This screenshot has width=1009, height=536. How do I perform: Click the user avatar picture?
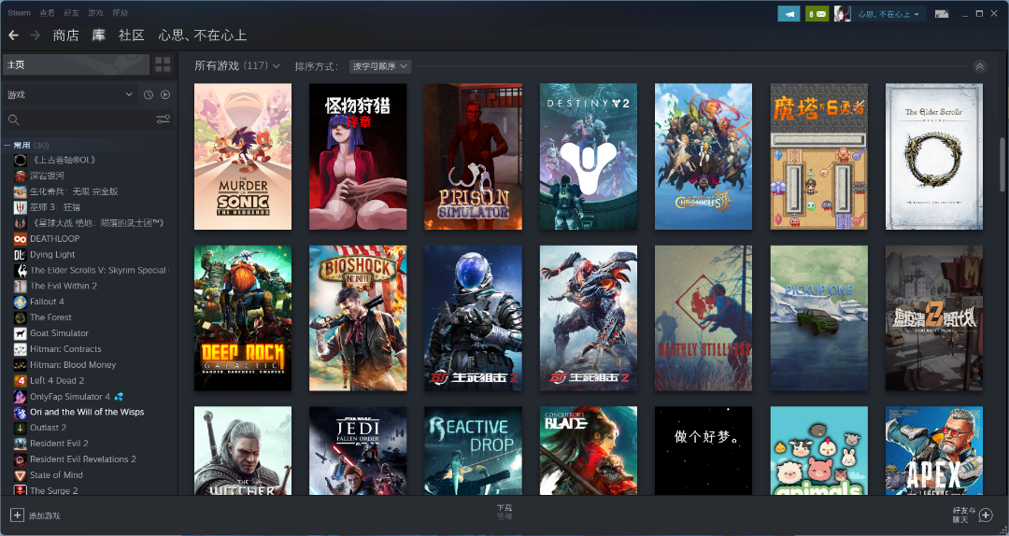coord(842,13)
